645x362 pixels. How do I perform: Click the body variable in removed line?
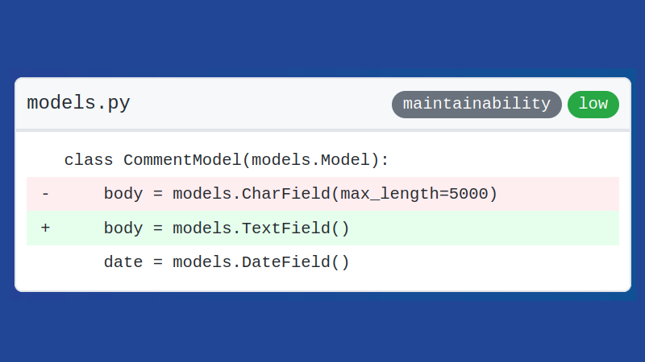point(123,194)
